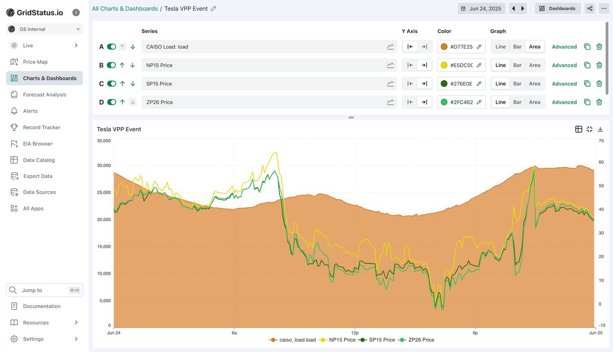This screenshot has height=352, width=613.
Task: Duplicate the CAISO Load series
Action: point(587,46)
